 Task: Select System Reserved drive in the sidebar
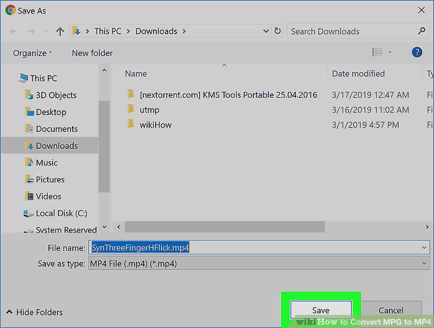click(66, 230)
